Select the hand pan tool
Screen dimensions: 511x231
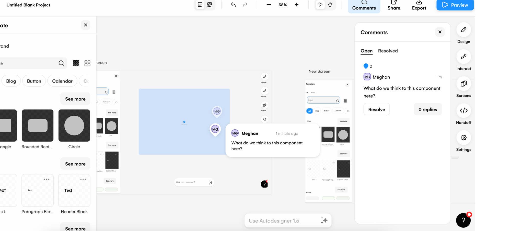(x=330, y=5)
